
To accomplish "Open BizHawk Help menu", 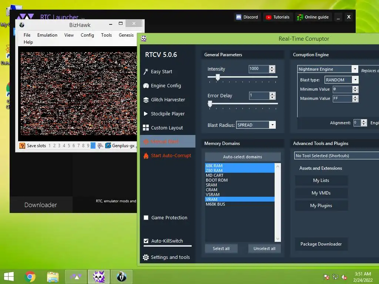I will (28, 42).
